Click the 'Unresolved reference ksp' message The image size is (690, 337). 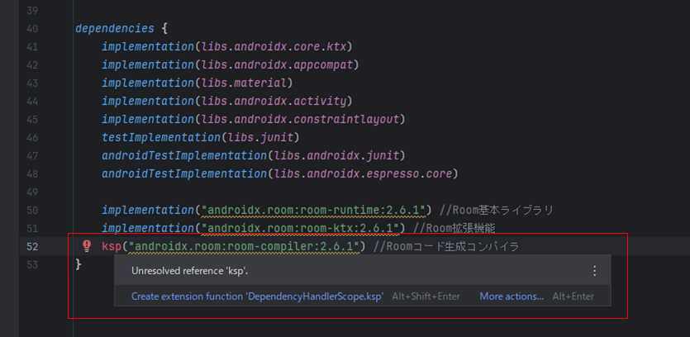[x=190, y=270]
